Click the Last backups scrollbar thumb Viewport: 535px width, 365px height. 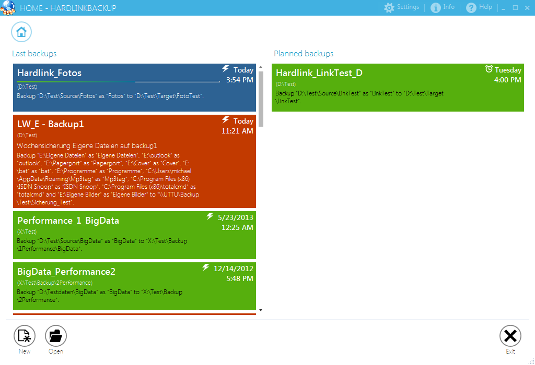pos(261,99)
